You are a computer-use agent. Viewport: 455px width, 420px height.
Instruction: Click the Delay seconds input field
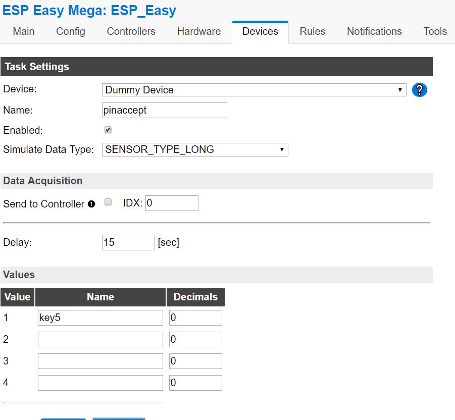128,242
